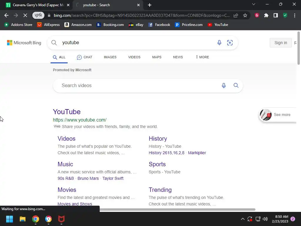Close the Garry's Mod tab
Viewport: 301px width, 226px height.
[x=68, y=5]
